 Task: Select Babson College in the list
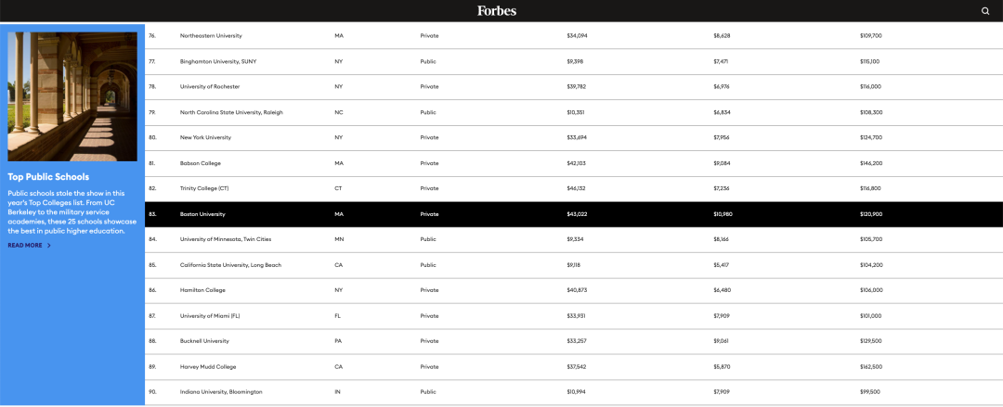[x=201, y=163]
